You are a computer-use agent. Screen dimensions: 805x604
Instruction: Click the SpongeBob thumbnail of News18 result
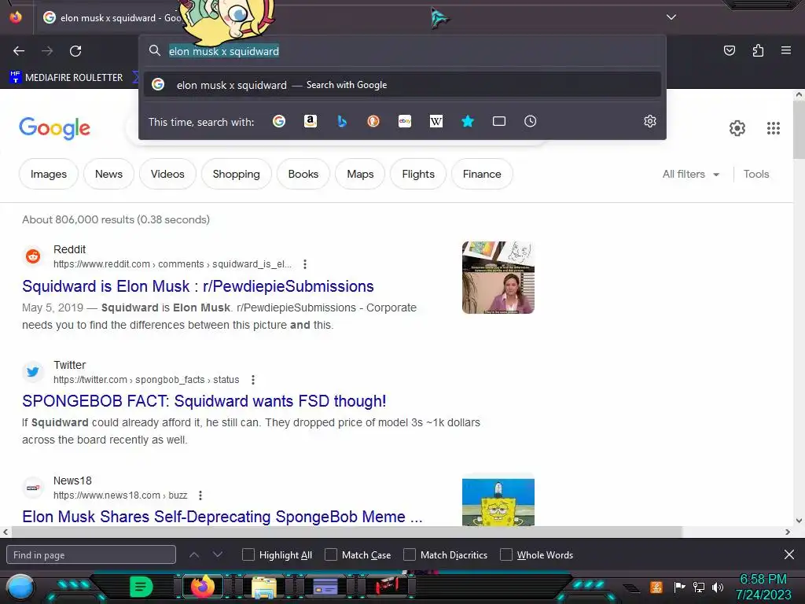(x=498, y=501)
